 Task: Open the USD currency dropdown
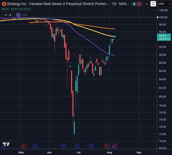164,4
